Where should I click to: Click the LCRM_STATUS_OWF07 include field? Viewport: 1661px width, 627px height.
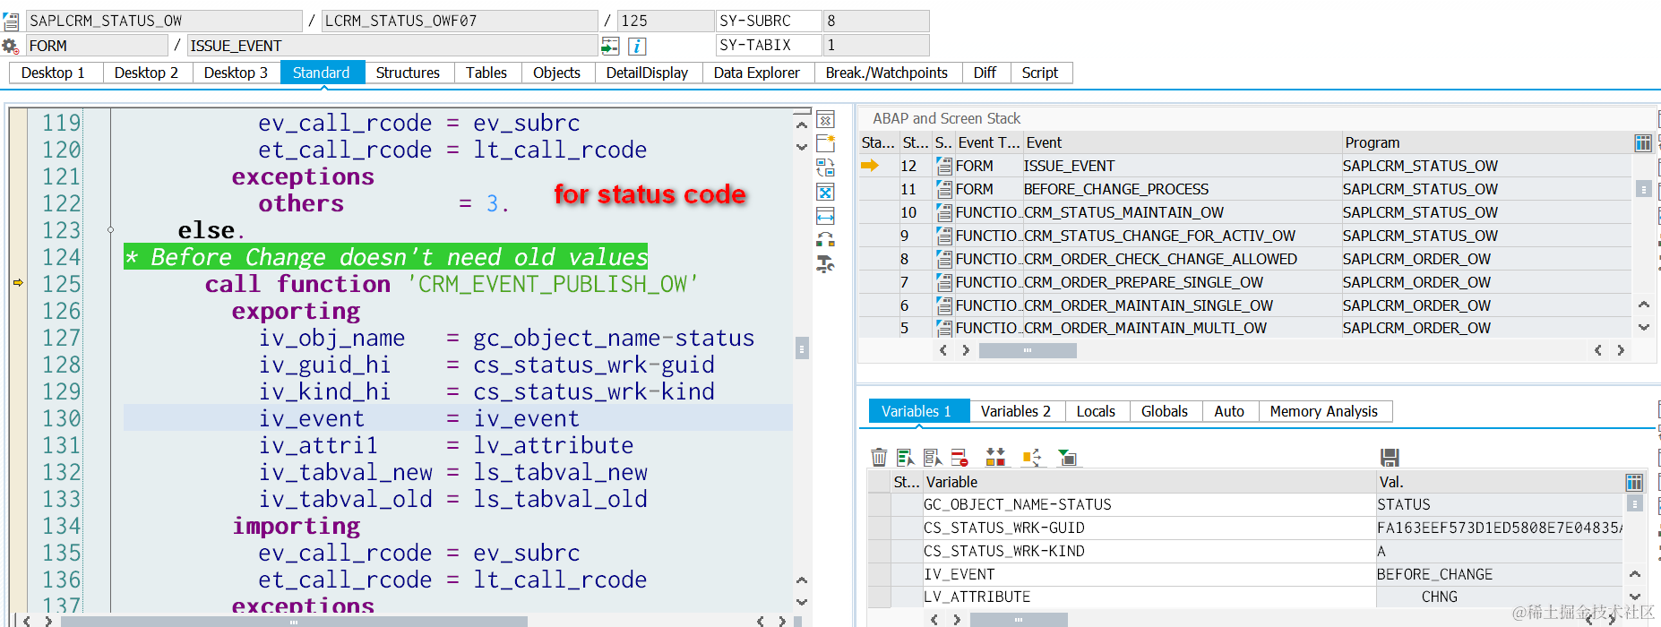click(460, 21)
